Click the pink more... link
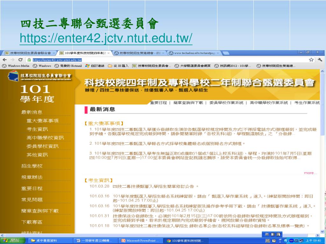 pos(310,173)
